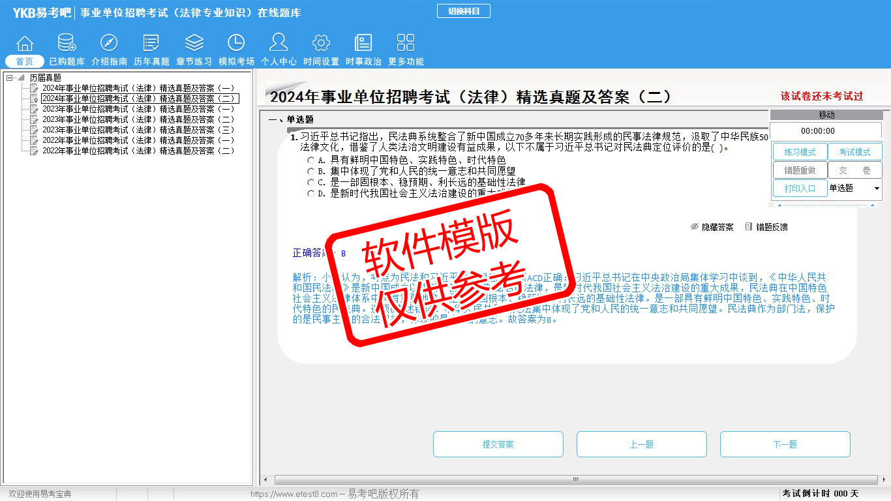Click the horizontal scrollbar at bottom

pyautogui.click(x=574, y=479)
